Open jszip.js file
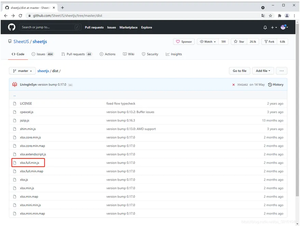 click(25, 121)
